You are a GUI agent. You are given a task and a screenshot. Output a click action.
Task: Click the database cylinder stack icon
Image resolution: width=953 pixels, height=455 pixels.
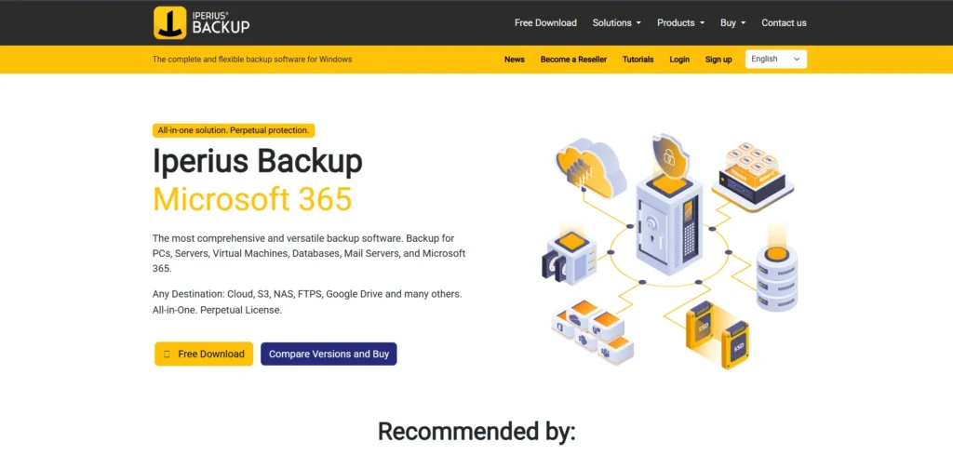(777, 279)
